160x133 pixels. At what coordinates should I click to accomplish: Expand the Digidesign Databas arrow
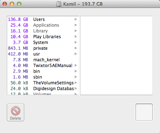pos(76,89)
